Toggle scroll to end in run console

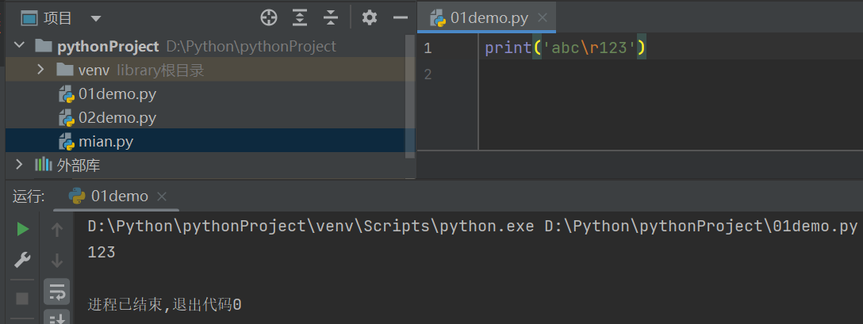(56, 318)
